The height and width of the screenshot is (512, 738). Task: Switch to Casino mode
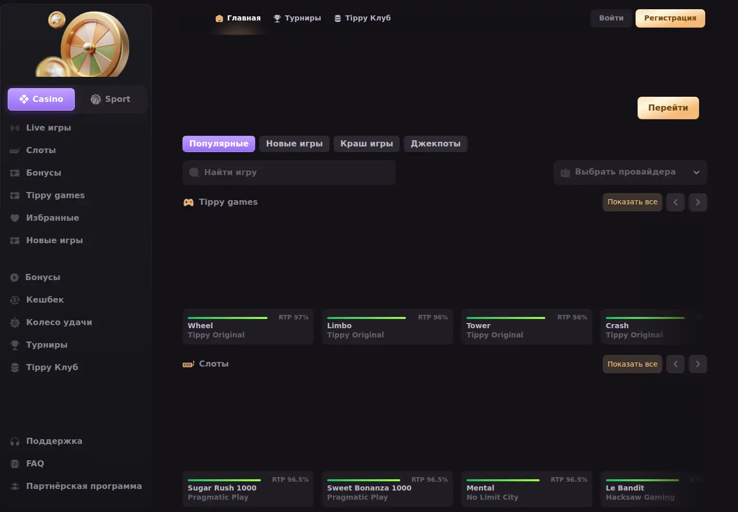[41, 99]
